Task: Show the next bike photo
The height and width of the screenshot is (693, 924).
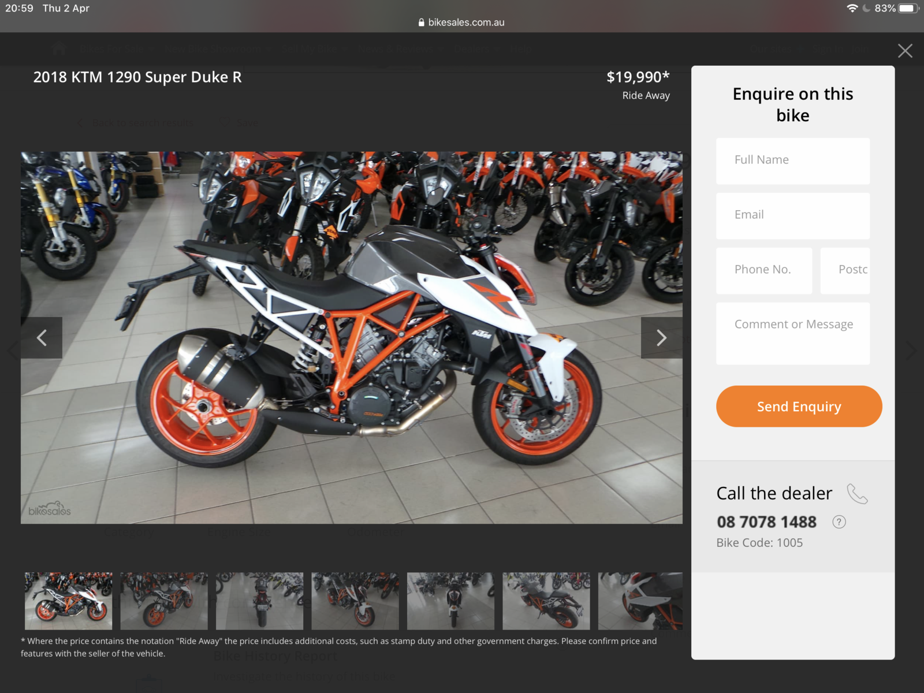Action: pos(661,338)
